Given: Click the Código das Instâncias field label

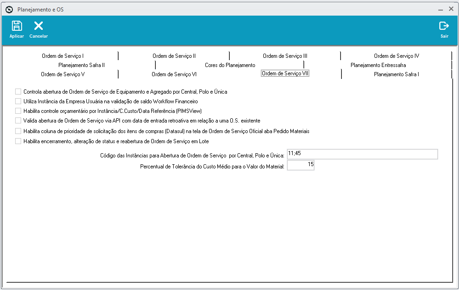Looking at the screenshot, I should pos(192,156).
